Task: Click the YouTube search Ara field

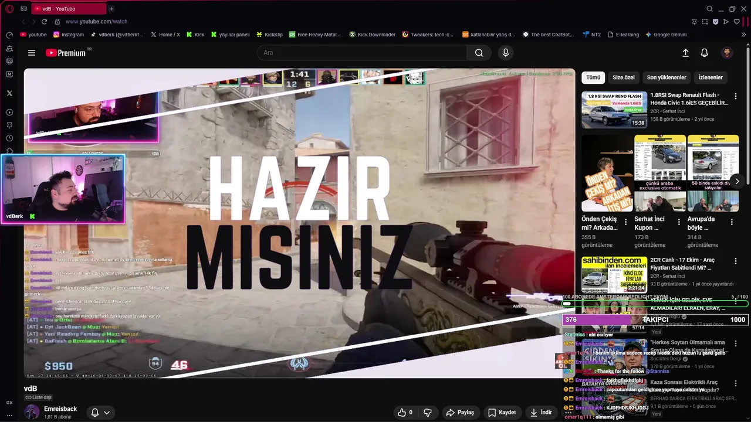Action: click(x=362, y=53)
